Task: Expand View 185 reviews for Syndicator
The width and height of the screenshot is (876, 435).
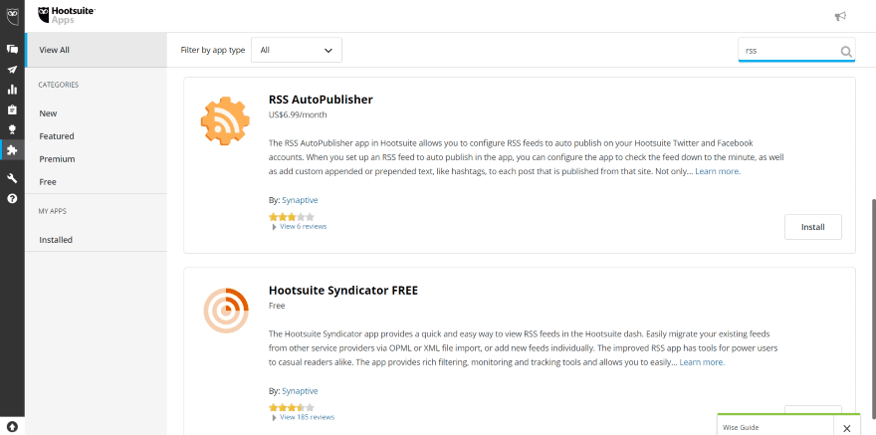Action: tap(307, 417)
